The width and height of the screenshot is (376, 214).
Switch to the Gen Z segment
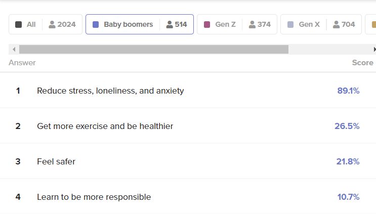click(x=226, y=24)
